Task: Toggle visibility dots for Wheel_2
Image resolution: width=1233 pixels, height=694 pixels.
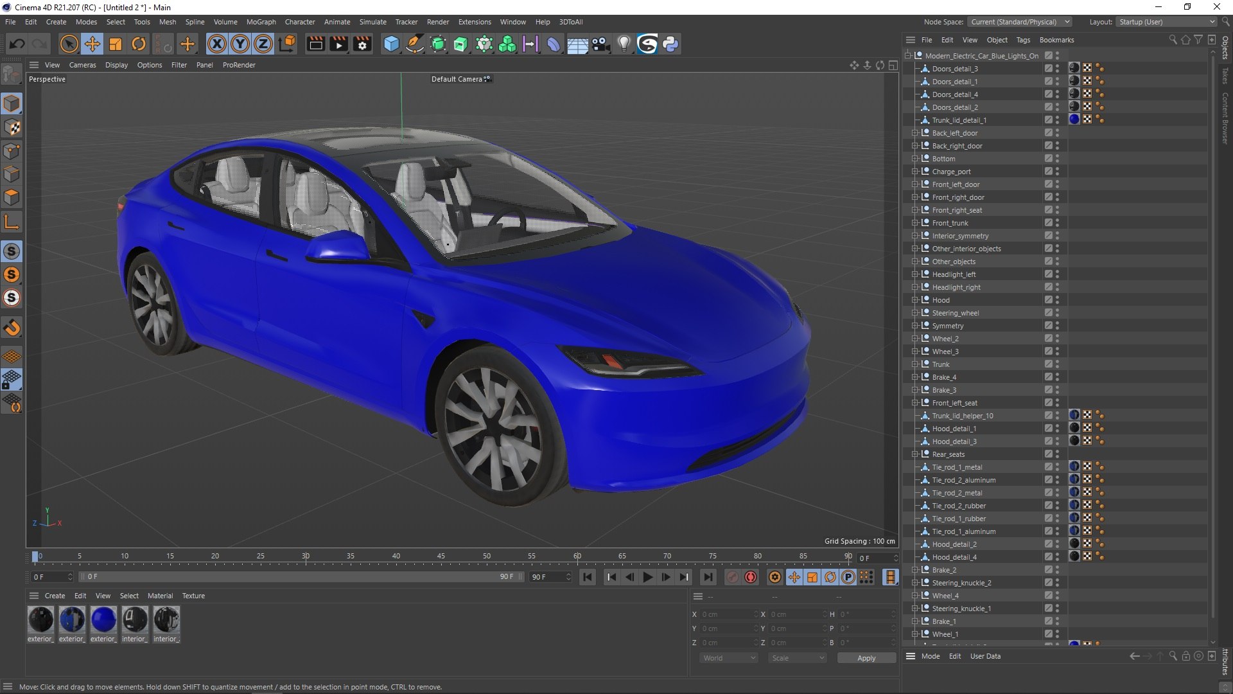Action: (1057, 338)
